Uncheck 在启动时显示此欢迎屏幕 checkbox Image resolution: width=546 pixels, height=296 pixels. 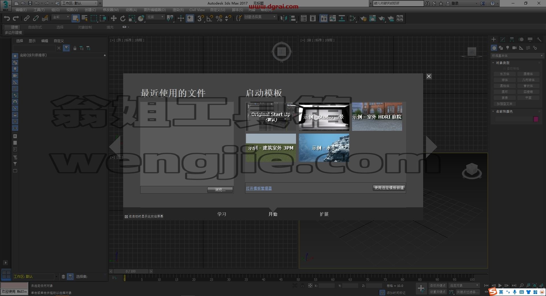(126, 217)
